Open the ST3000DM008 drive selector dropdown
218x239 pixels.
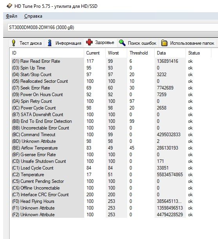point(113,27)
